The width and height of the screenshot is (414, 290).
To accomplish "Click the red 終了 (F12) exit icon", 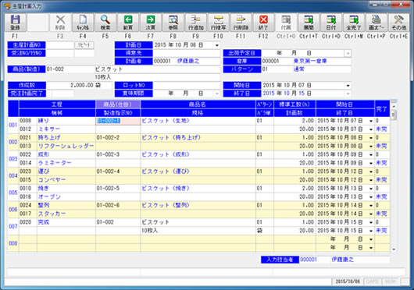I will pos(263,23).
